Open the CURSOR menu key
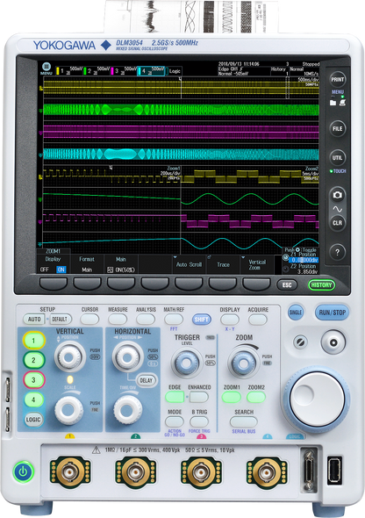 pyautogui.click(x=89, y=319)
